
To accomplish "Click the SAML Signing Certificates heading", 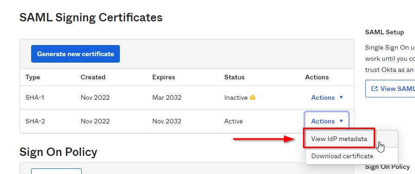I will coord(91,18).
